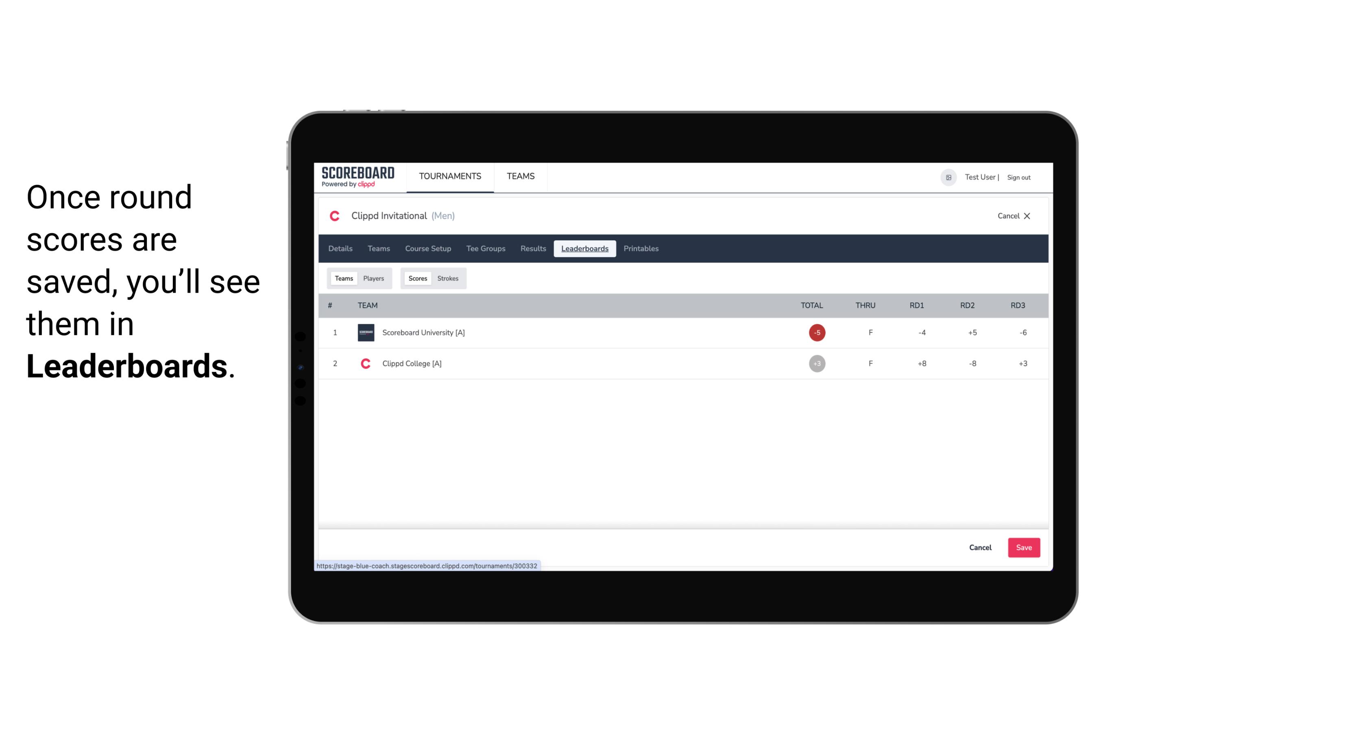This screenshot has width=1365, height=734.
Task: Click the TEAMS navigation menu item
Action: click(520, 176)
